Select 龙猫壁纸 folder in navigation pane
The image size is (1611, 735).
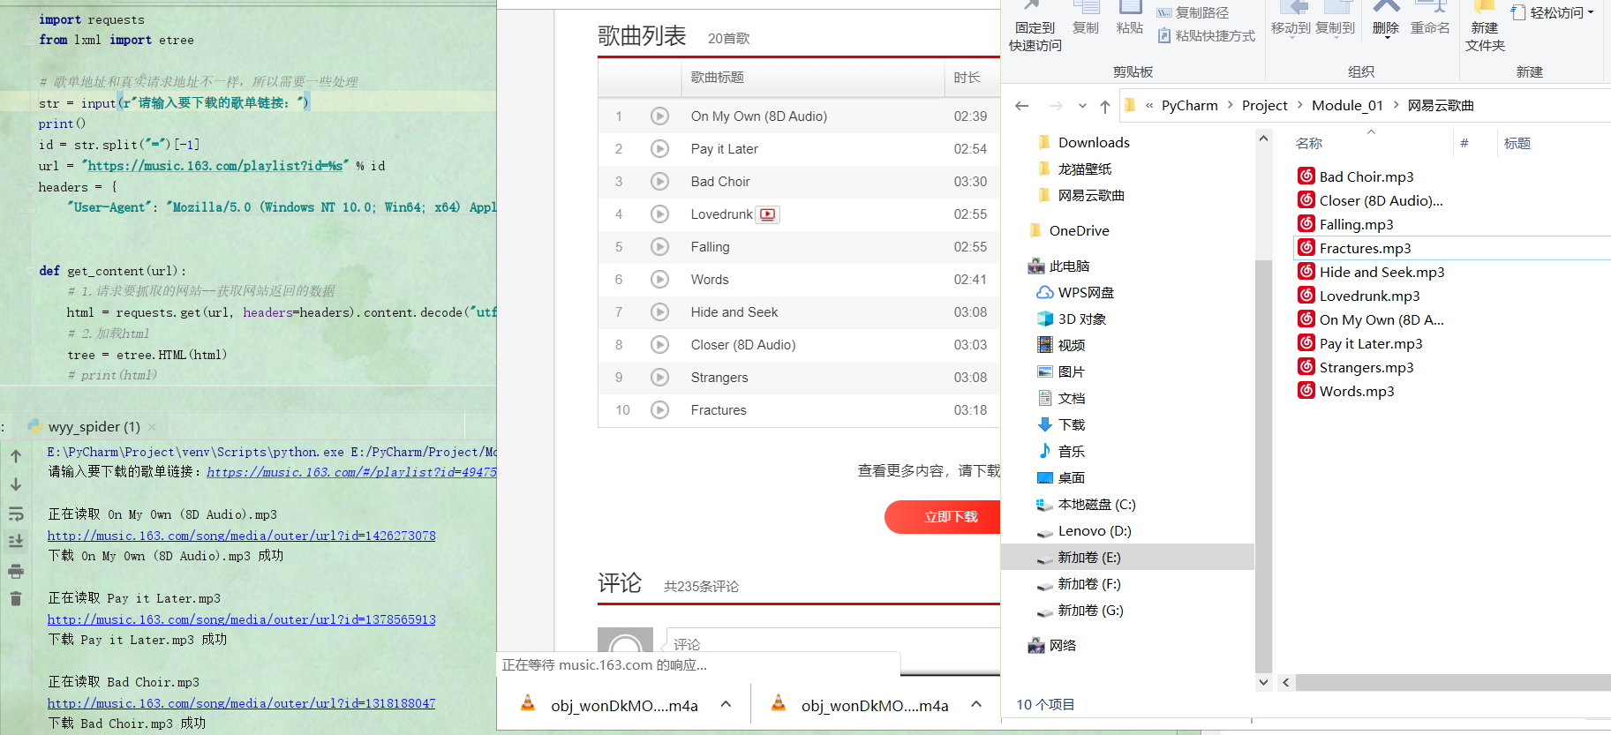1084,169
